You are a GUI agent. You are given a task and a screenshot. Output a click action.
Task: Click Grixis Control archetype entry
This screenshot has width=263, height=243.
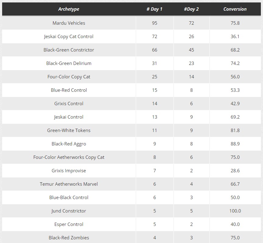pos(69,104)
